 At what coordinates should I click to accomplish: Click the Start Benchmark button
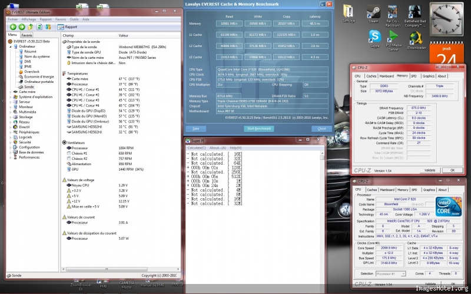[x=259, y=128]
